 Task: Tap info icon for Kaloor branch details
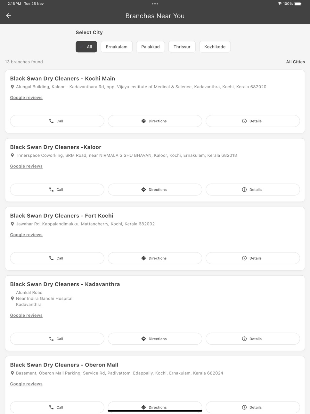coord(244,190)
